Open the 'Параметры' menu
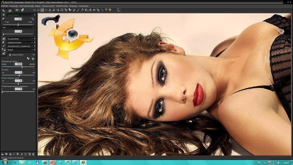 48,6
